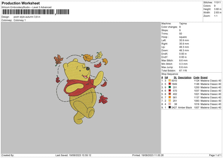Click the Up value '48.3 mm'
Image resolution: width=223 pixels, height=158 pixels.
point(184,47)
